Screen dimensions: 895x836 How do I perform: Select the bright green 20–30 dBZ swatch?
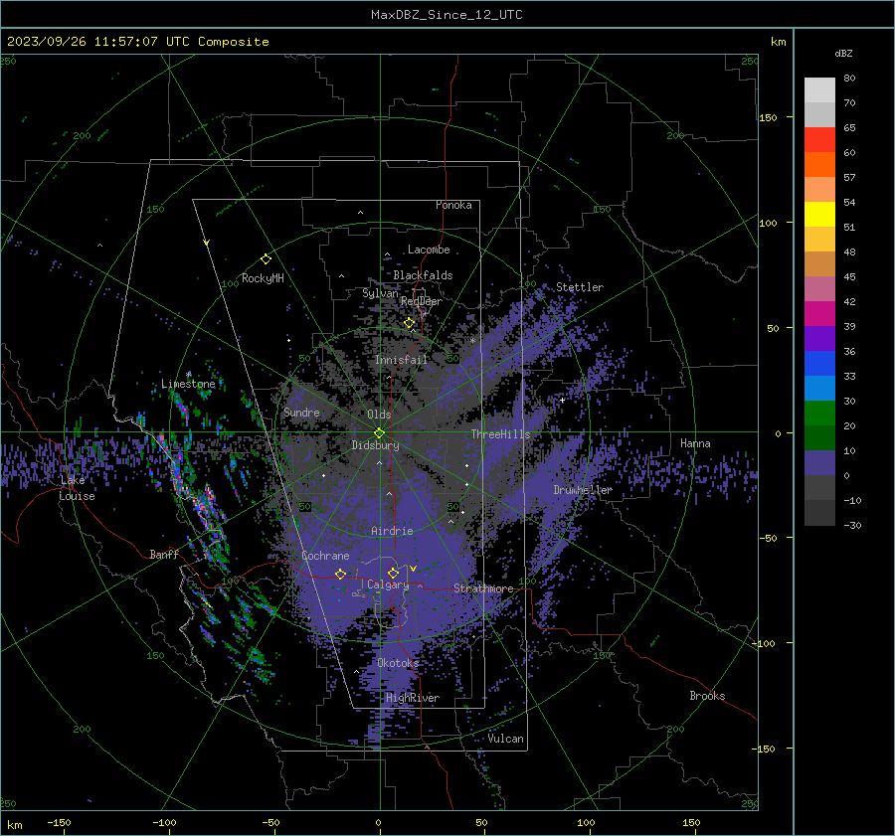click(819, 413)
